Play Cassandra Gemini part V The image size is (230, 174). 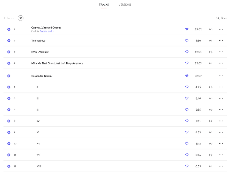(x=9, y=132)
